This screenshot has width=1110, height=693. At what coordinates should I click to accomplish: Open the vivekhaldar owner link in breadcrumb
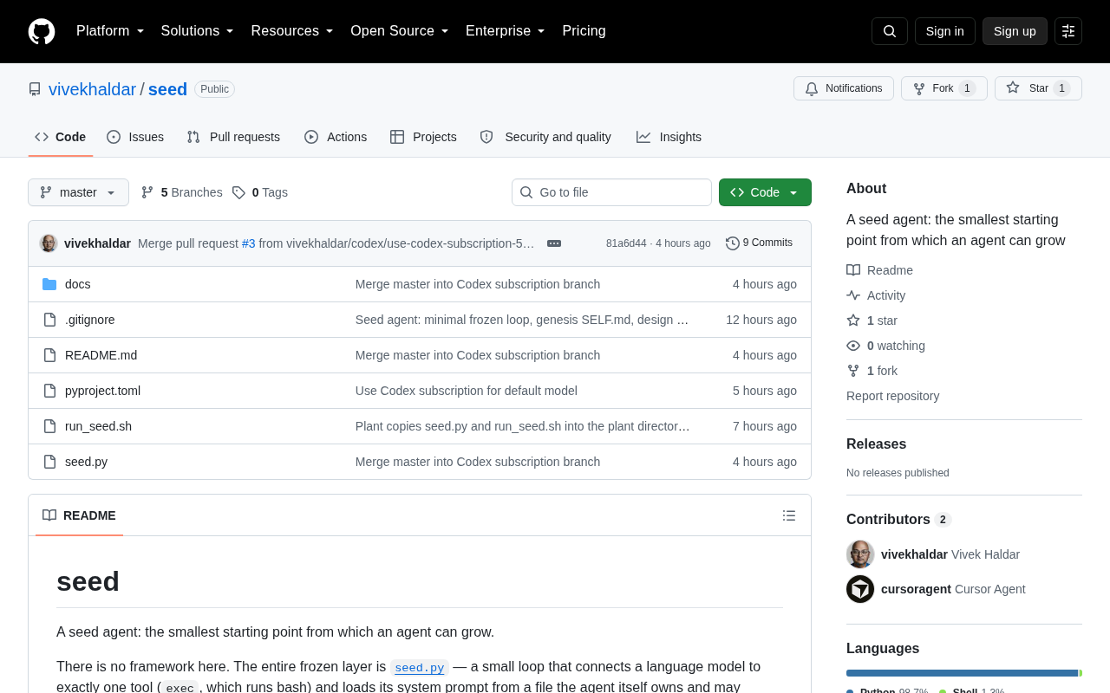(93, 89)
